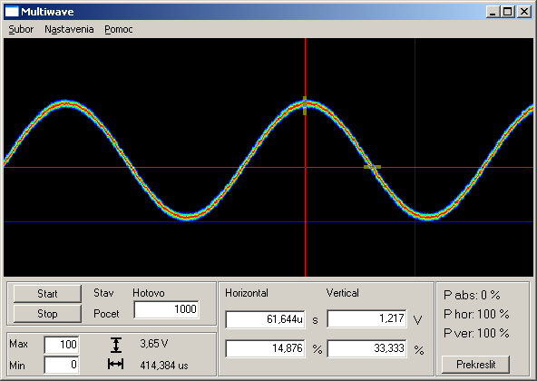The image size is (537, 381).
Task: Close the Multiwave window
Action: point(524,12)
